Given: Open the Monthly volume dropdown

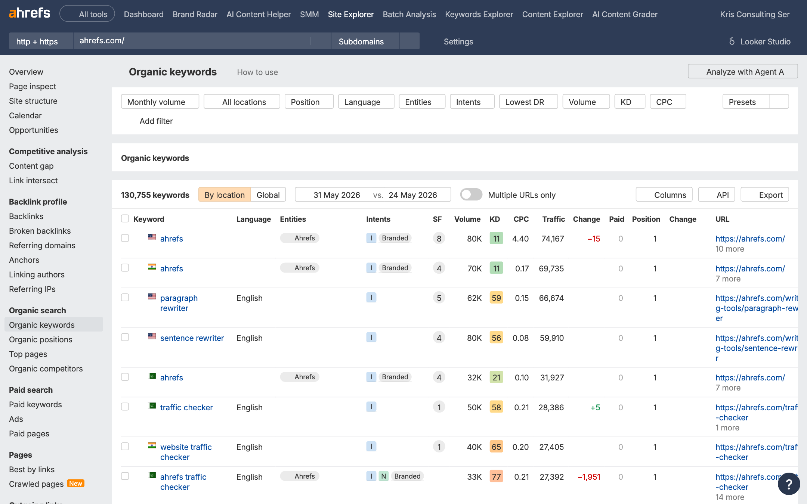Looking at the screenshot, I should [x=160, y=102].
